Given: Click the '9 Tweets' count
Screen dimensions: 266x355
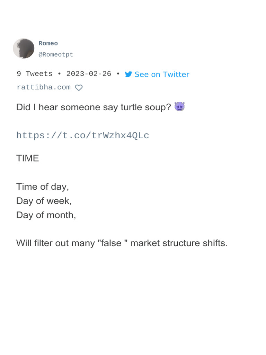Looking at the screenshot, I should (35, 74).
